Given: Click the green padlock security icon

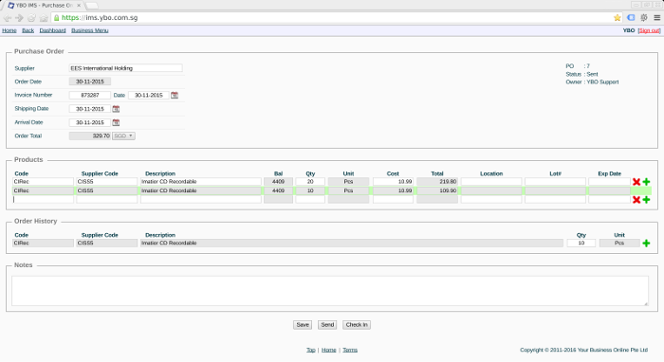Looking at the screenshot, I should pos(57,18).
